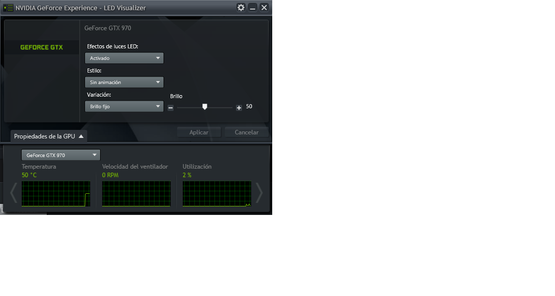Click the 50 °C temperature value
This screenshot has width=555, height=296.
(29, 175)
